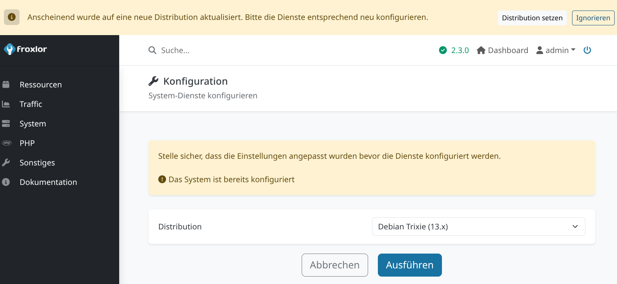Click the 'Anscheinend wurde' banner message

228,17
